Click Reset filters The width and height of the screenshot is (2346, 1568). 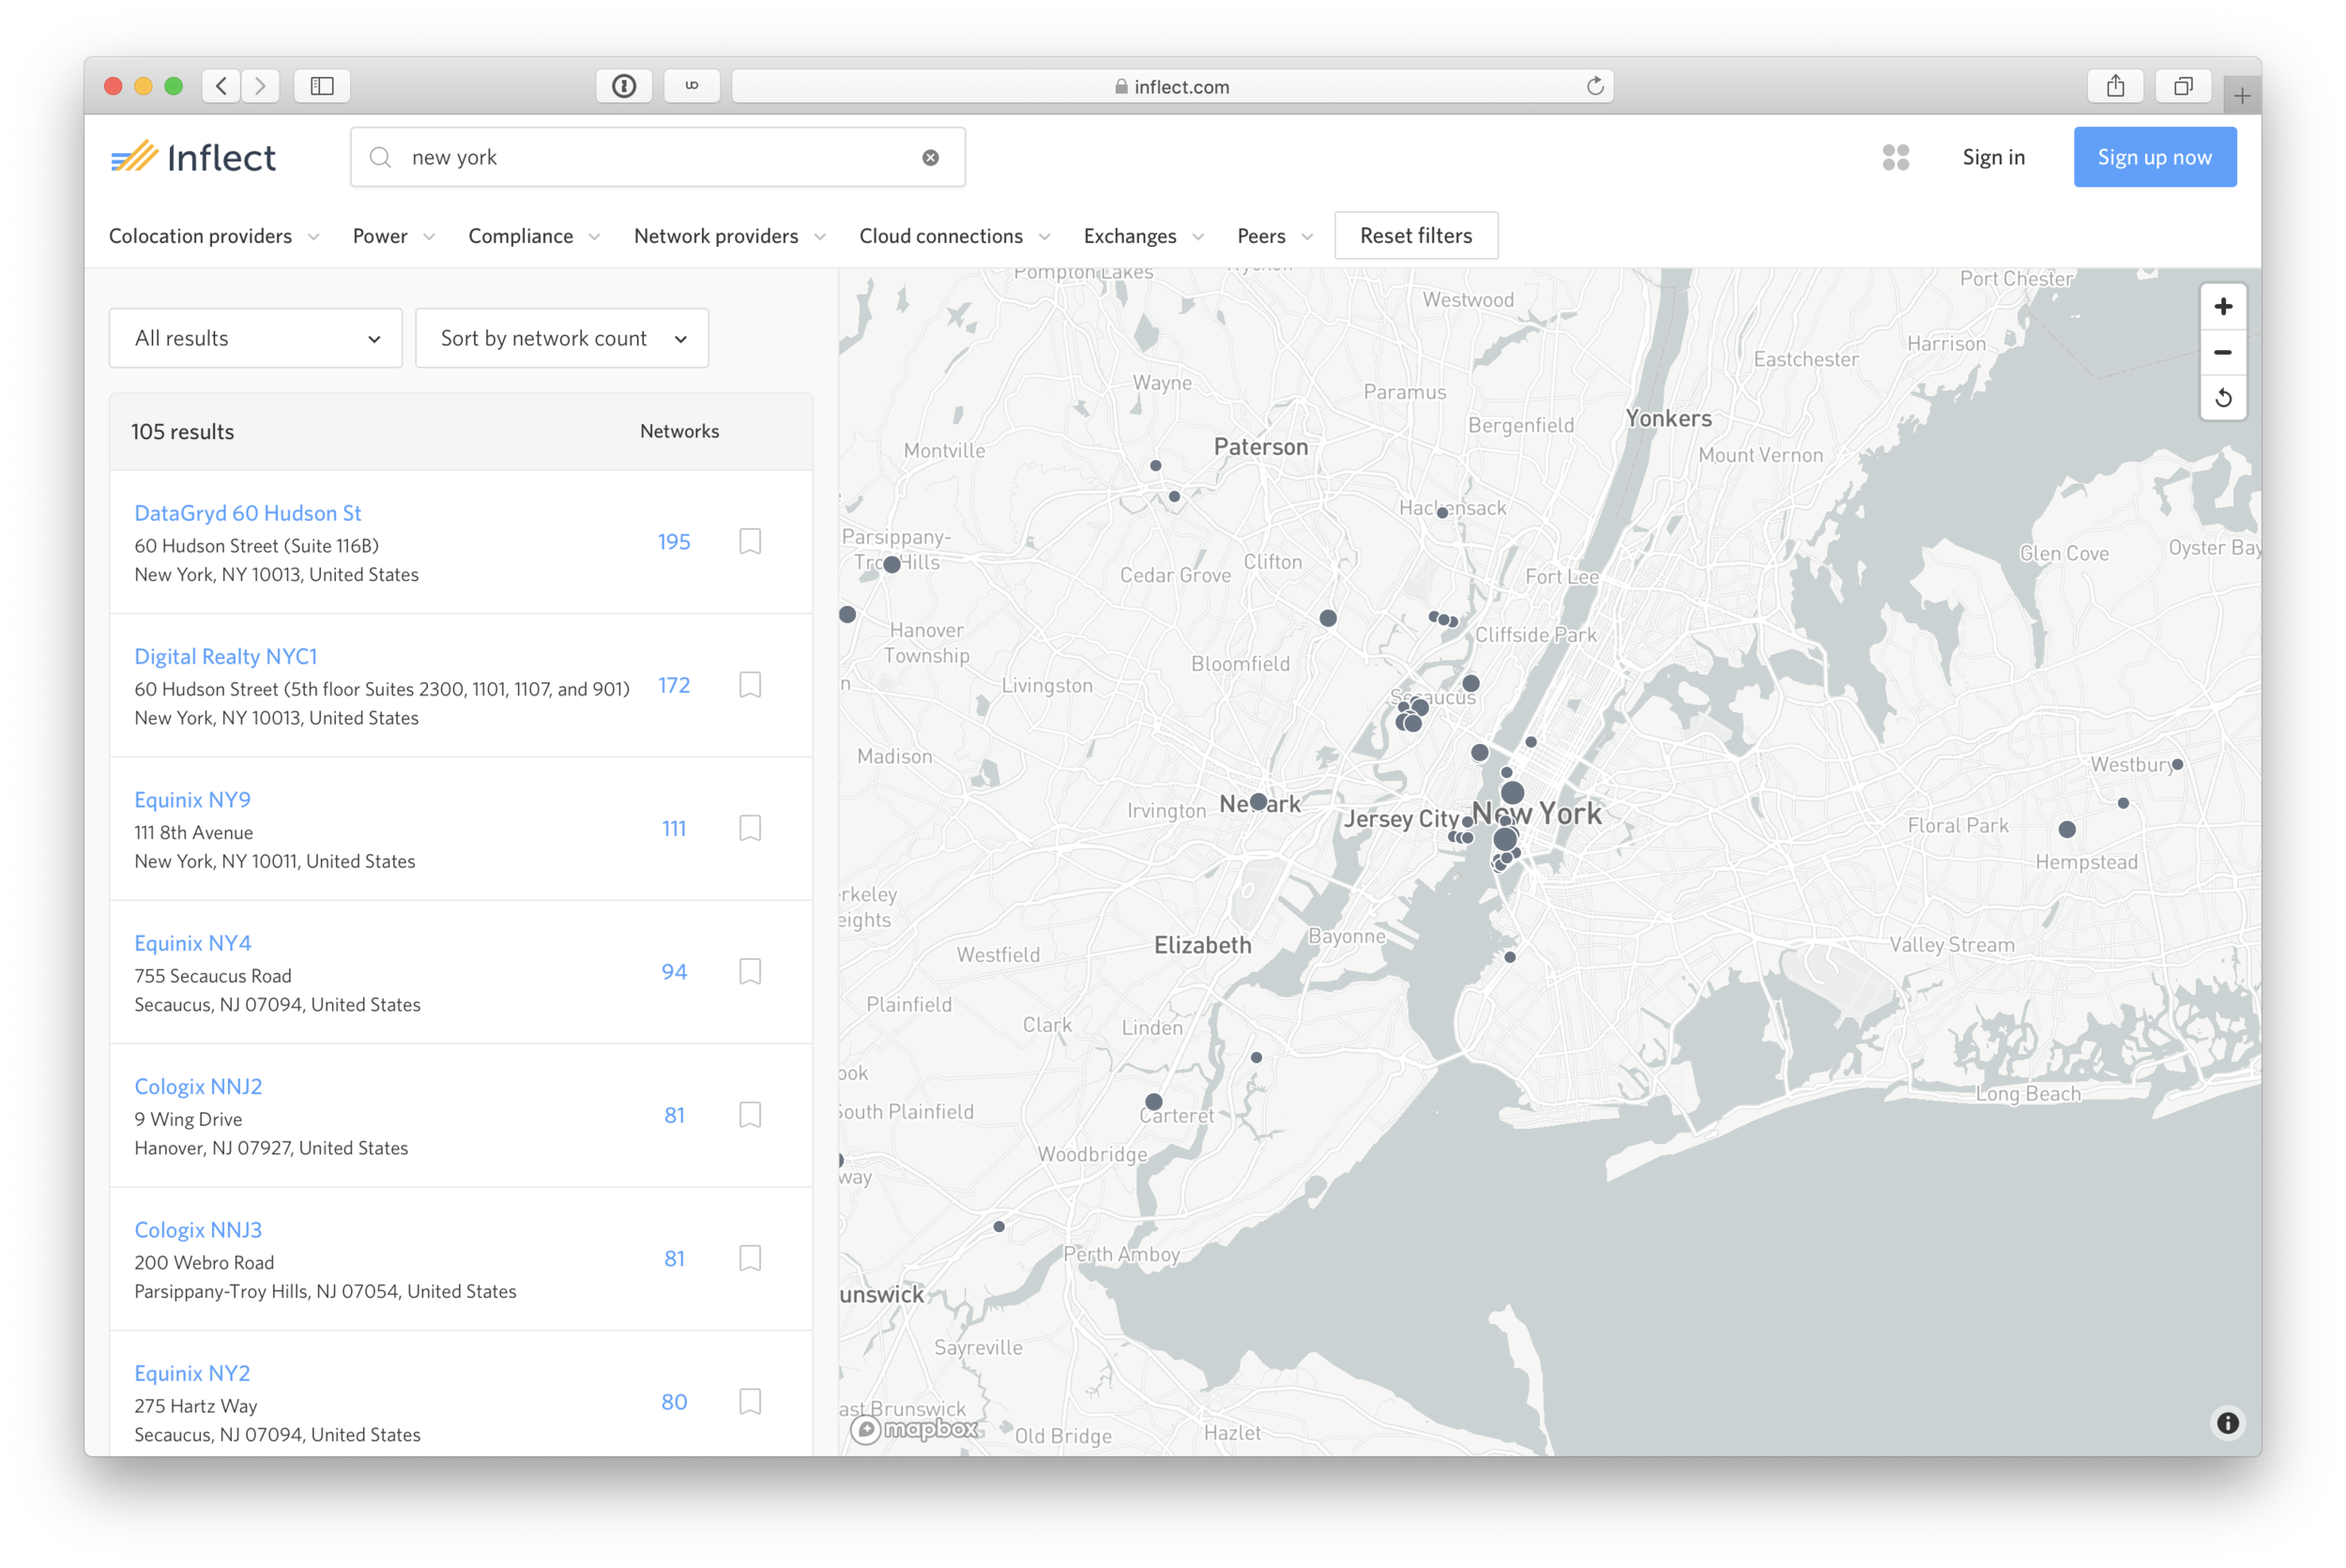[1416, 236]
